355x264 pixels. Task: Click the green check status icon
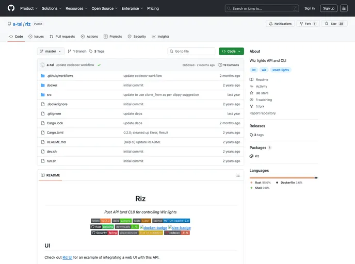tap(99, 65)
